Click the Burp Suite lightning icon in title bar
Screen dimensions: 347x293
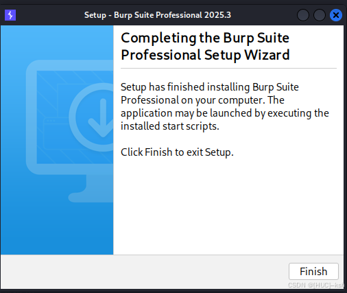tap(10, 15)
